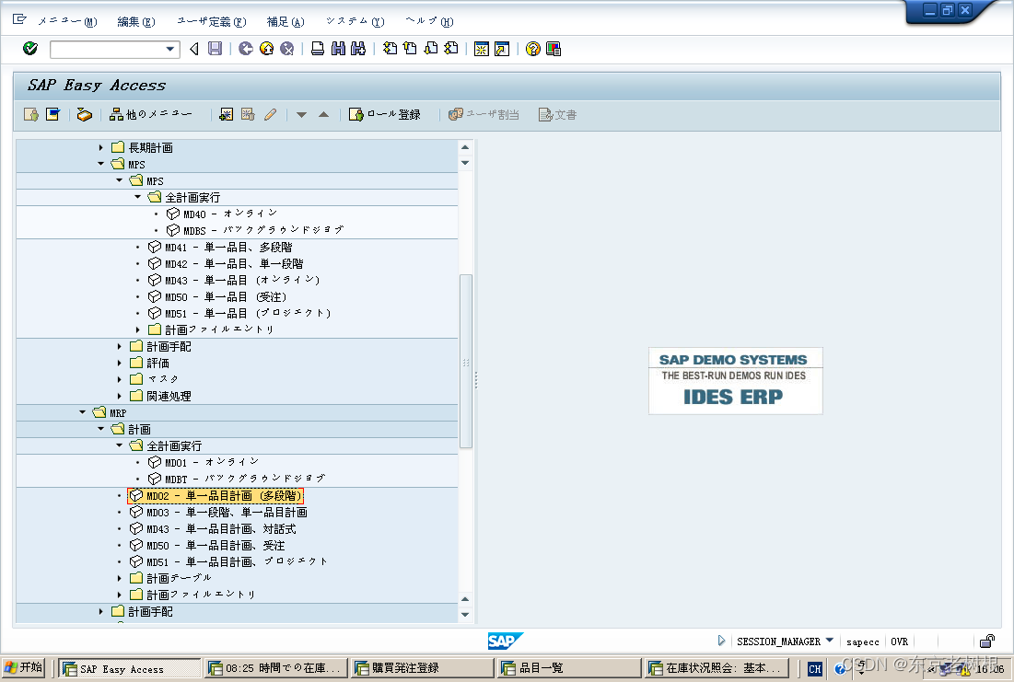Click the SAP Business Workplace icon
The width and height of the screenshot is (1014, 682).
point(84,114)
